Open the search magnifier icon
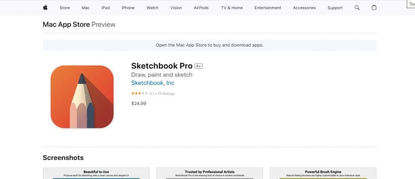The height and width of the screenshot is (179, 415). point(357,8)
